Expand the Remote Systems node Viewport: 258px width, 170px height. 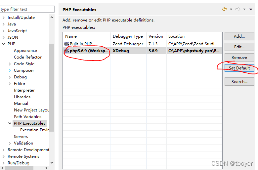pos(3,156)
